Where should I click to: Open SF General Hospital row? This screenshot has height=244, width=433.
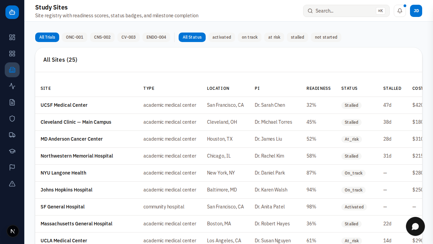(x=229, y=207)
